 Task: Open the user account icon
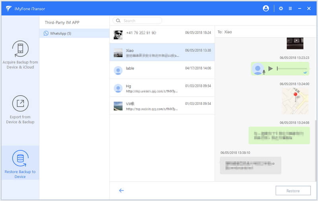tap(266, 8)
